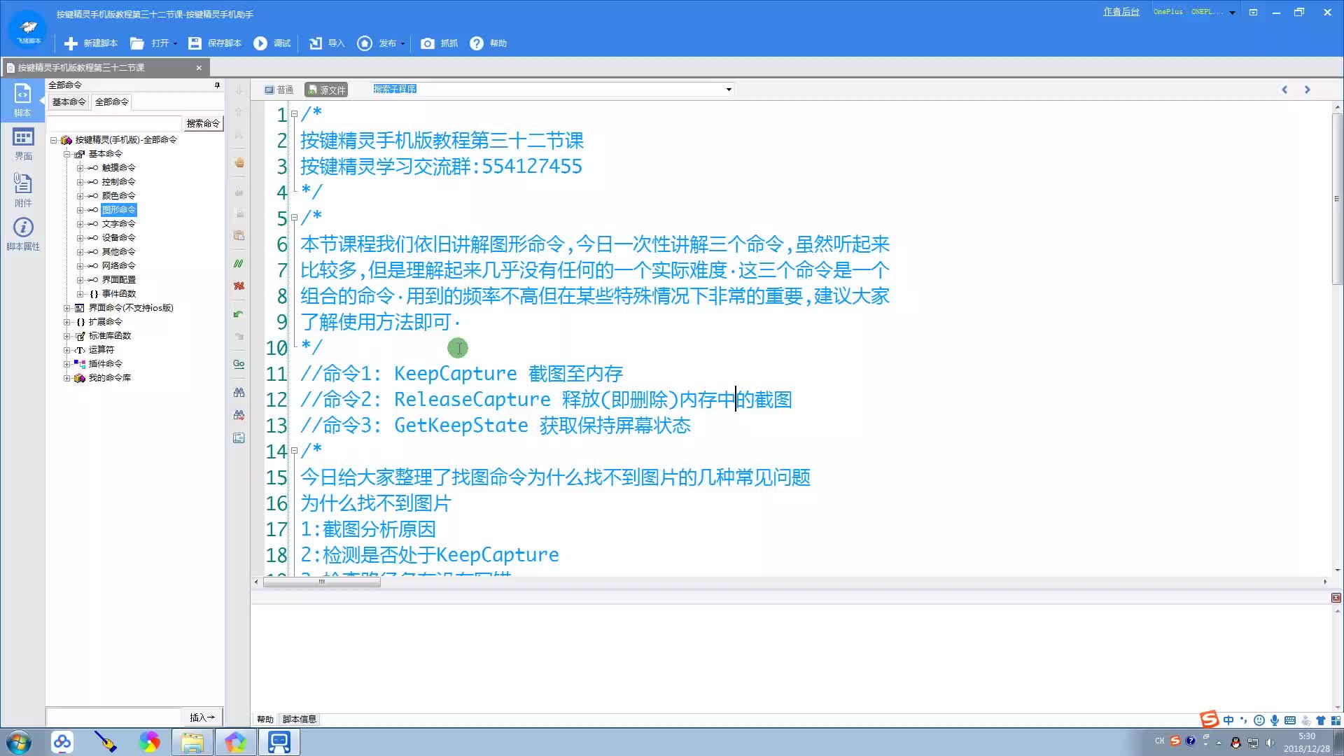Toggle Sogou 中 Chinese input mode
Image resolution: width=1344 pixels, height=756 pixels.
[1228, 720]
